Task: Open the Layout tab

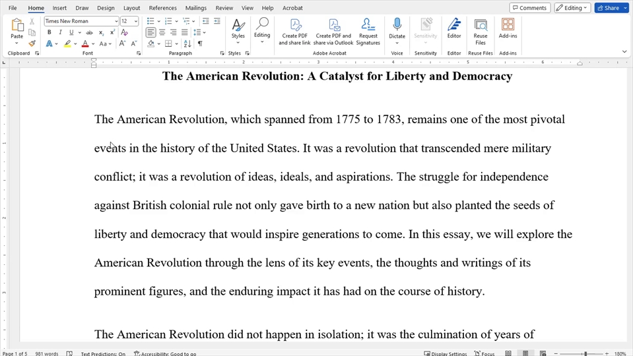Action: 131,8
